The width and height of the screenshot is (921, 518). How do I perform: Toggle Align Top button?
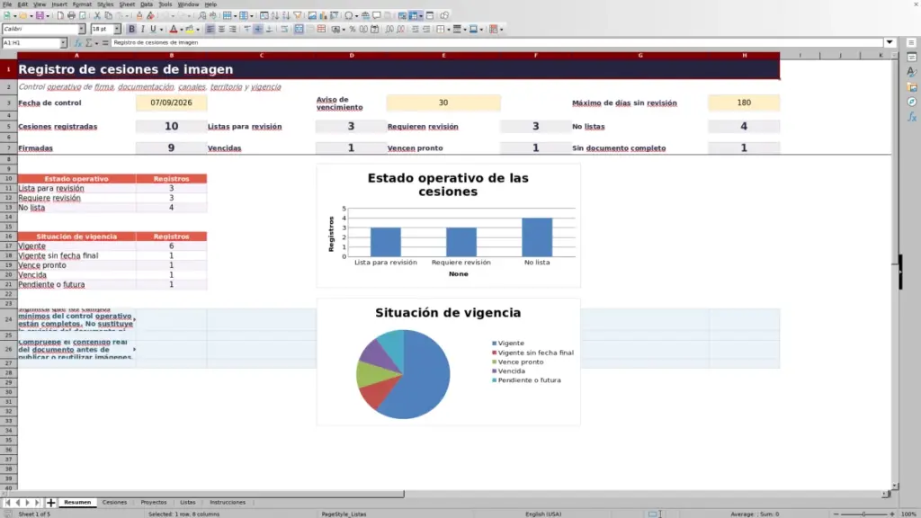[x=247, y=30]
